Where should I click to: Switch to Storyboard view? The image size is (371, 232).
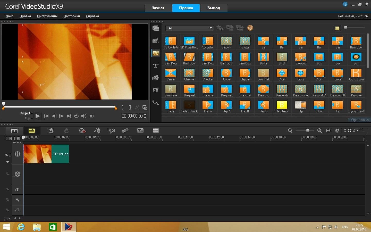pyautogui.click(x=14, y=131)
